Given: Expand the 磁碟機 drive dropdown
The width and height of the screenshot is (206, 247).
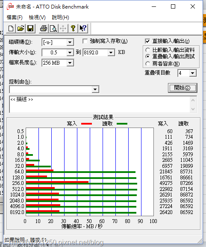Looking at the screenshot, I should 70,42.
